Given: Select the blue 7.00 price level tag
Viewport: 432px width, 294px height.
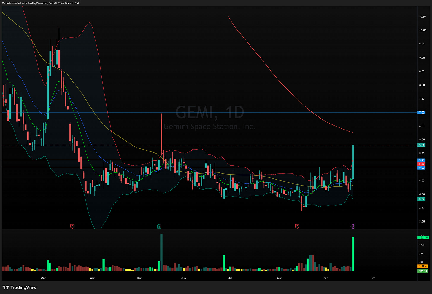Looking at the screenshot, I should 422,112.
